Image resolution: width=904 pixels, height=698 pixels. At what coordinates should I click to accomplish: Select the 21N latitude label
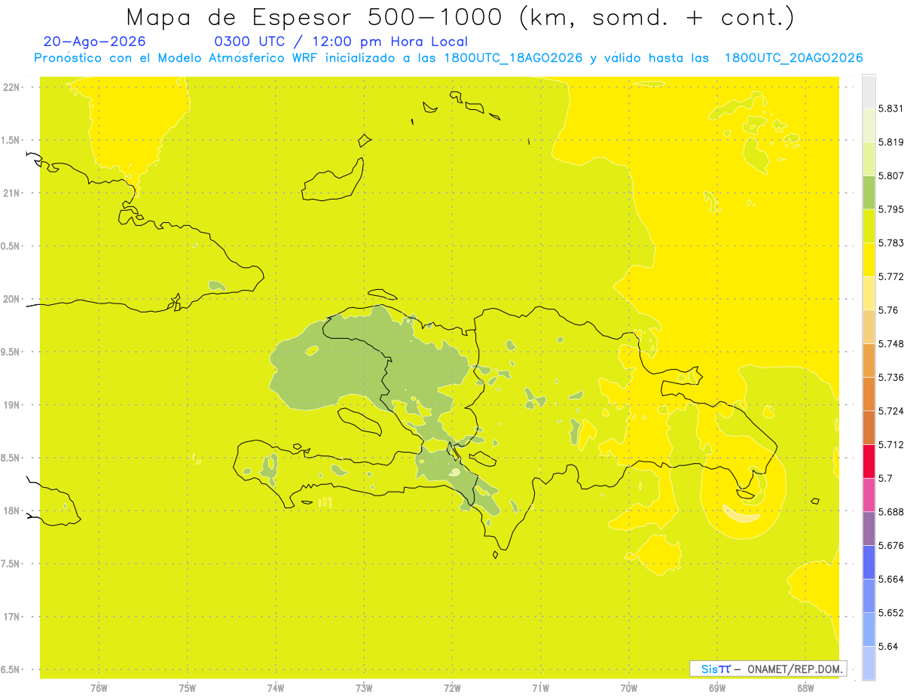[x=13, y=194]
